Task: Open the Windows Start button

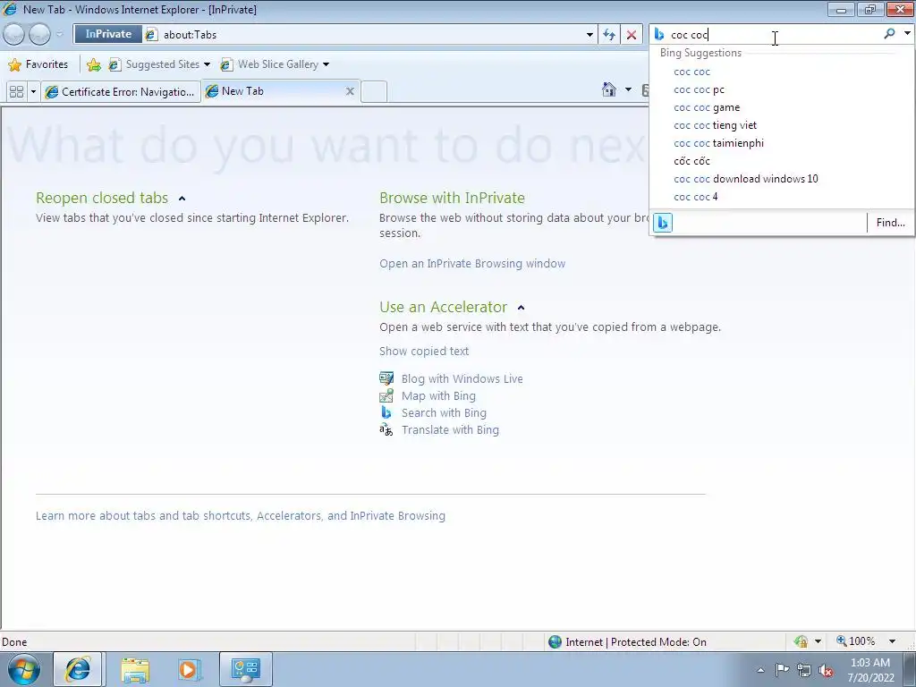Action: (x=23, y=669)
